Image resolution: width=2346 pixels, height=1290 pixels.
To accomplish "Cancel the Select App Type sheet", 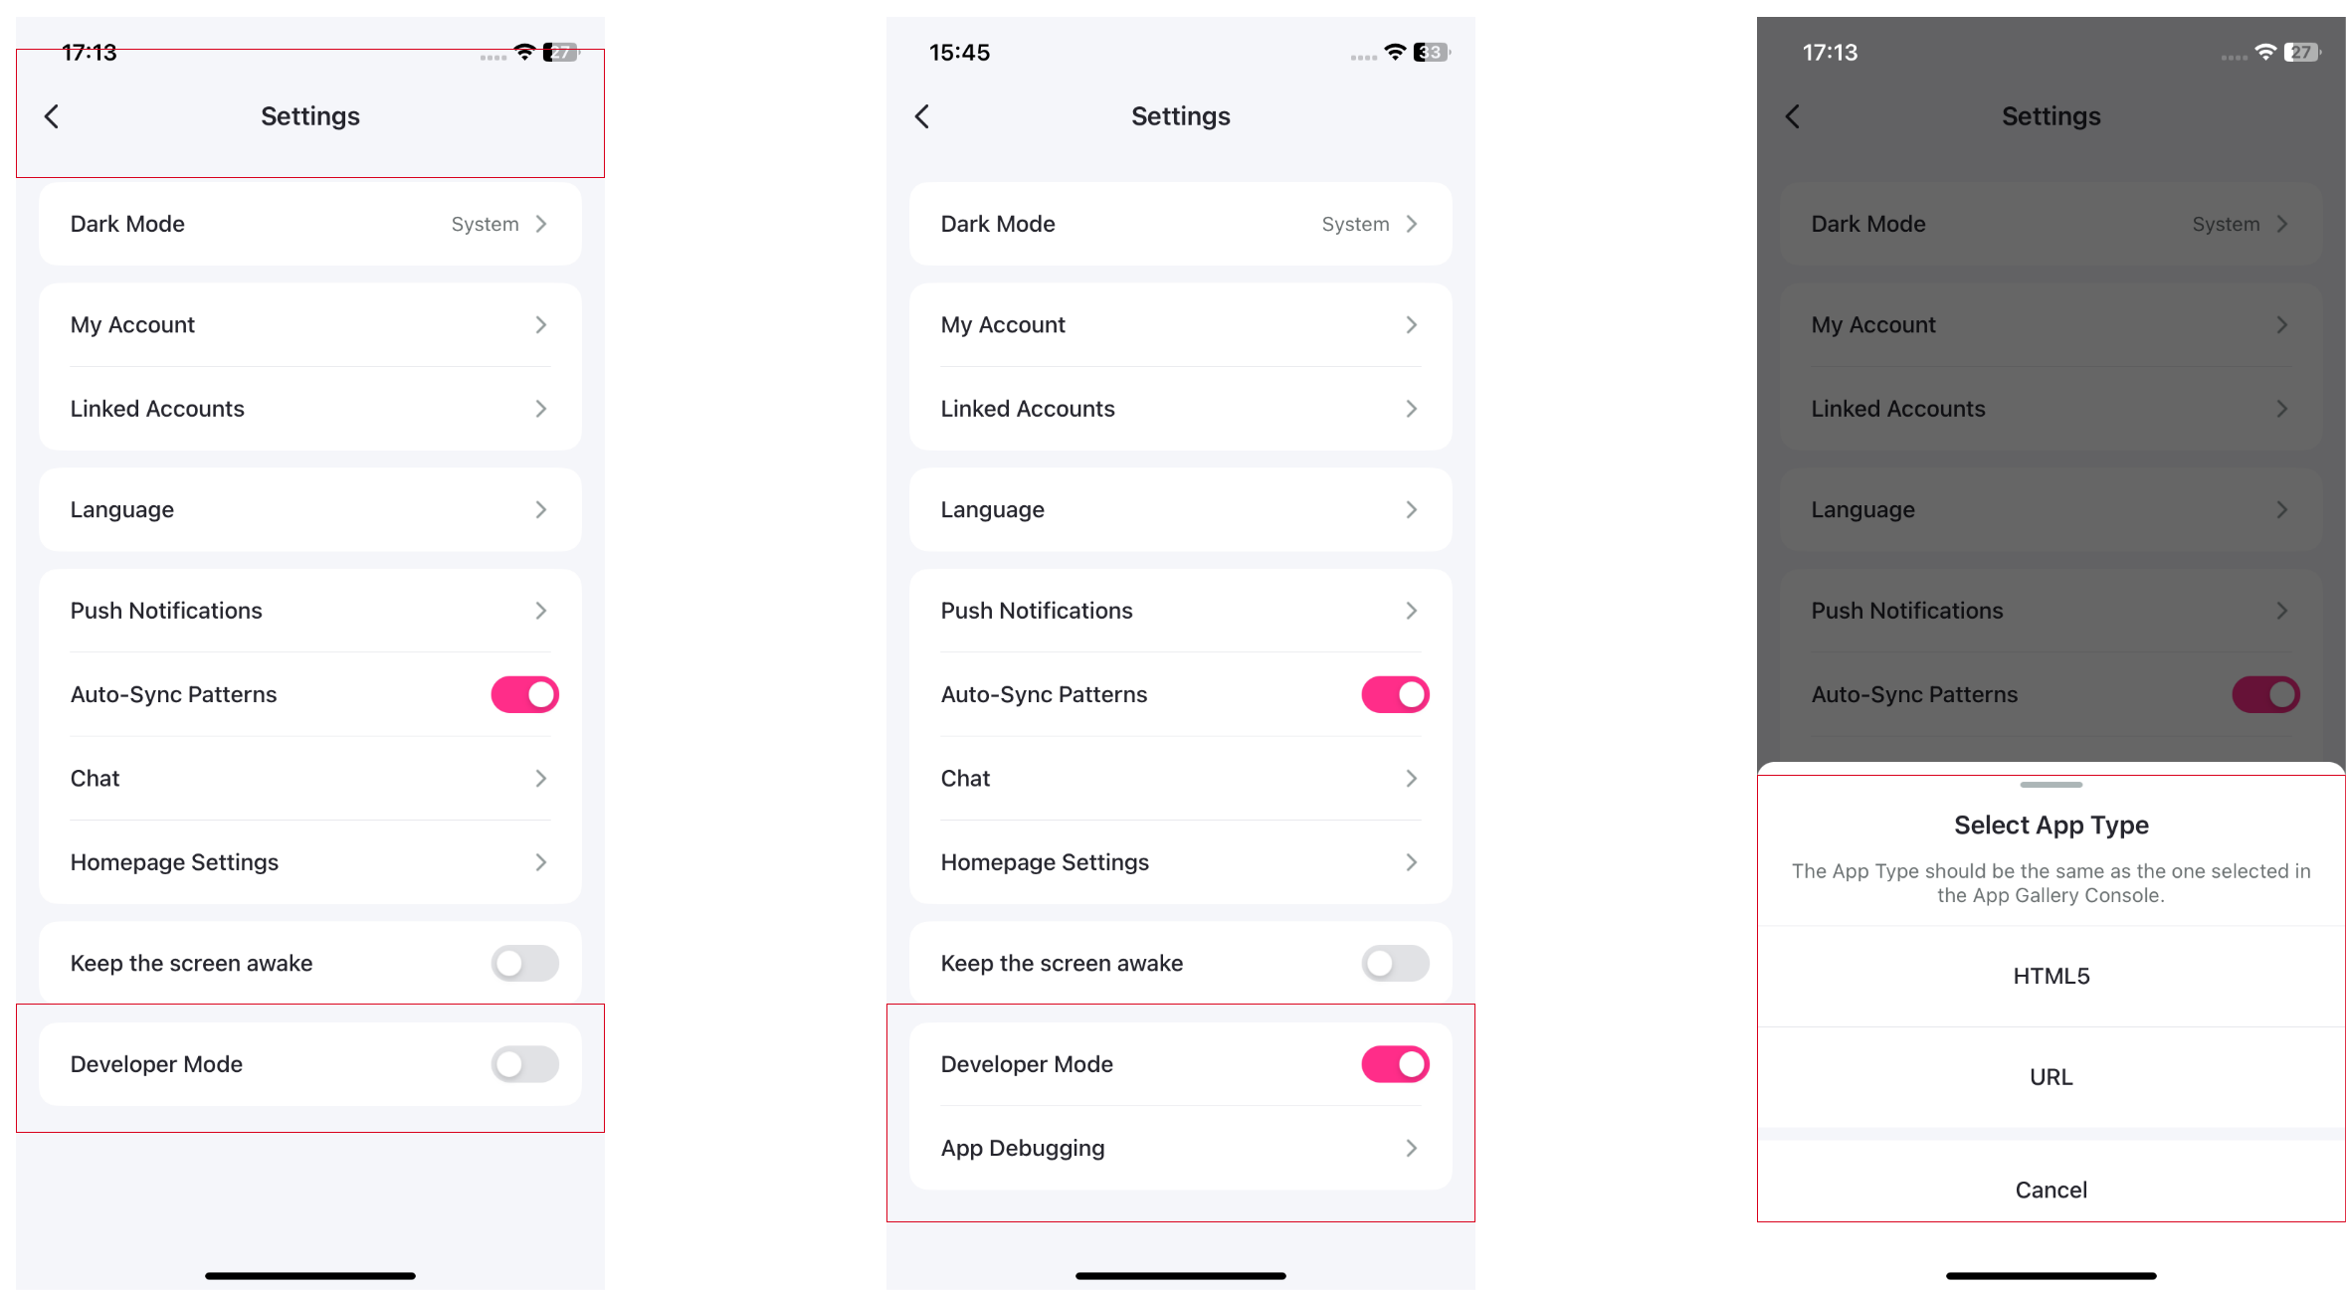I will (2051, 1190).
